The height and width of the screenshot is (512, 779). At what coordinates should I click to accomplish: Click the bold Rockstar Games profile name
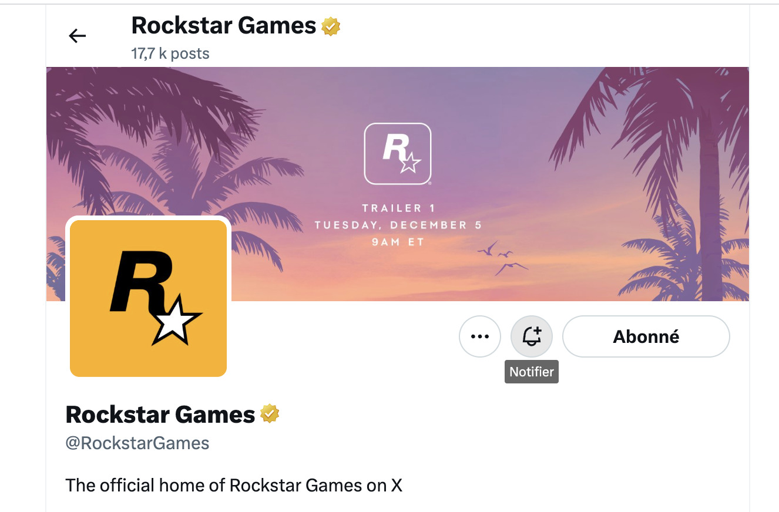(160, 415)
